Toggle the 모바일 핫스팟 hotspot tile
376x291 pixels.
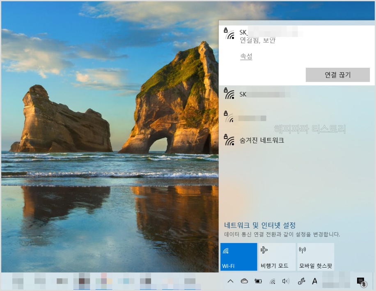(316, 257)
